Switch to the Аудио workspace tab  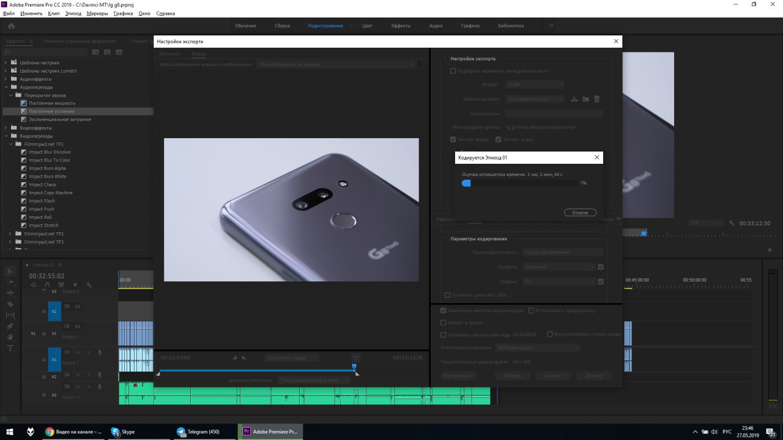tap(436, 26)
